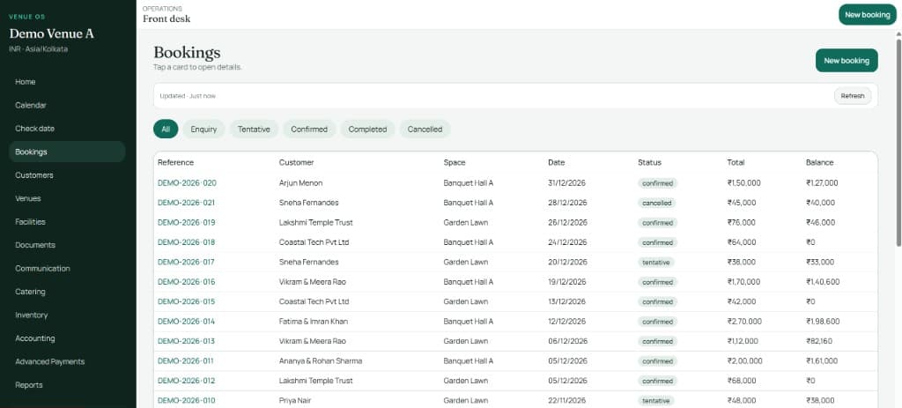Viewport: 902px width, 408px height.
Task: Open booking DEMO-2026-011
Action: (x=185, y=360)
